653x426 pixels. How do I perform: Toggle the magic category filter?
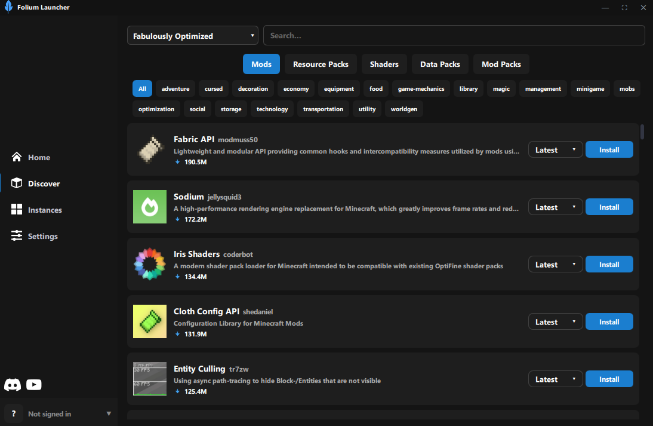click(x=501, y=89)
